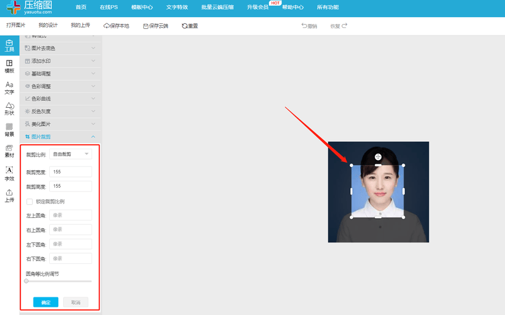Open 模板中心 menu item
505x315 pixels.
click(142, 7)
